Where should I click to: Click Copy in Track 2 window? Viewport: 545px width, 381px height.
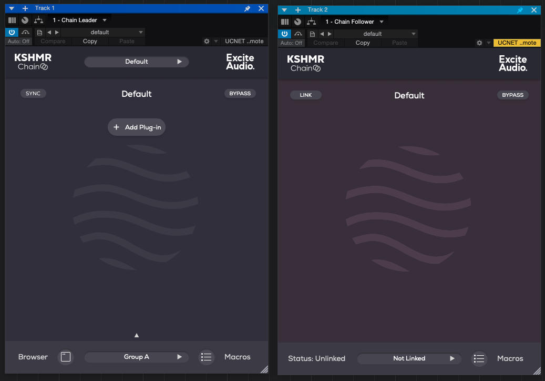(363, 43)
